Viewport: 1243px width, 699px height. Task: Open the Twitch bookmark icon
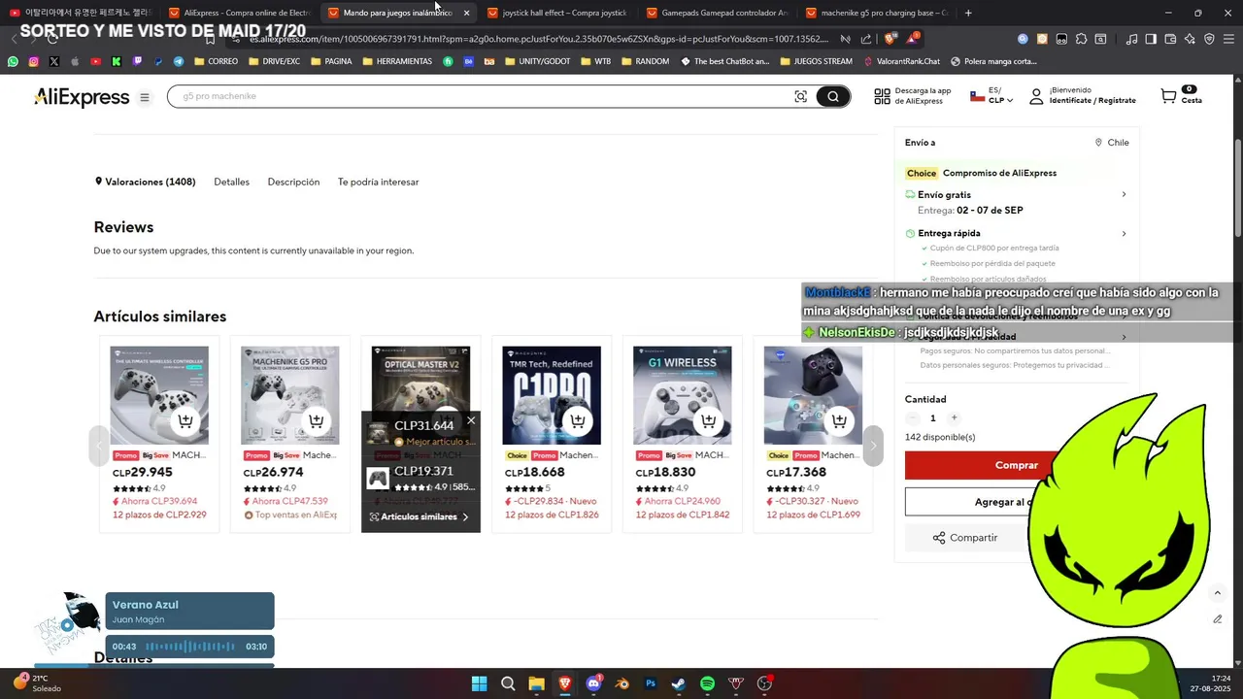(x=137, y=61)
